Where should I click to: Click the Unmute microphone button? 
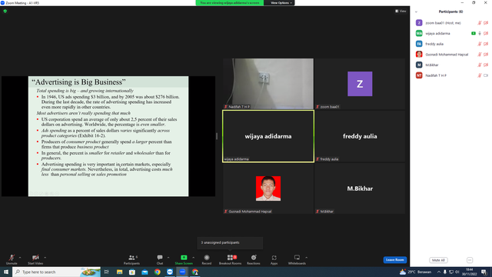pos(12,259)
